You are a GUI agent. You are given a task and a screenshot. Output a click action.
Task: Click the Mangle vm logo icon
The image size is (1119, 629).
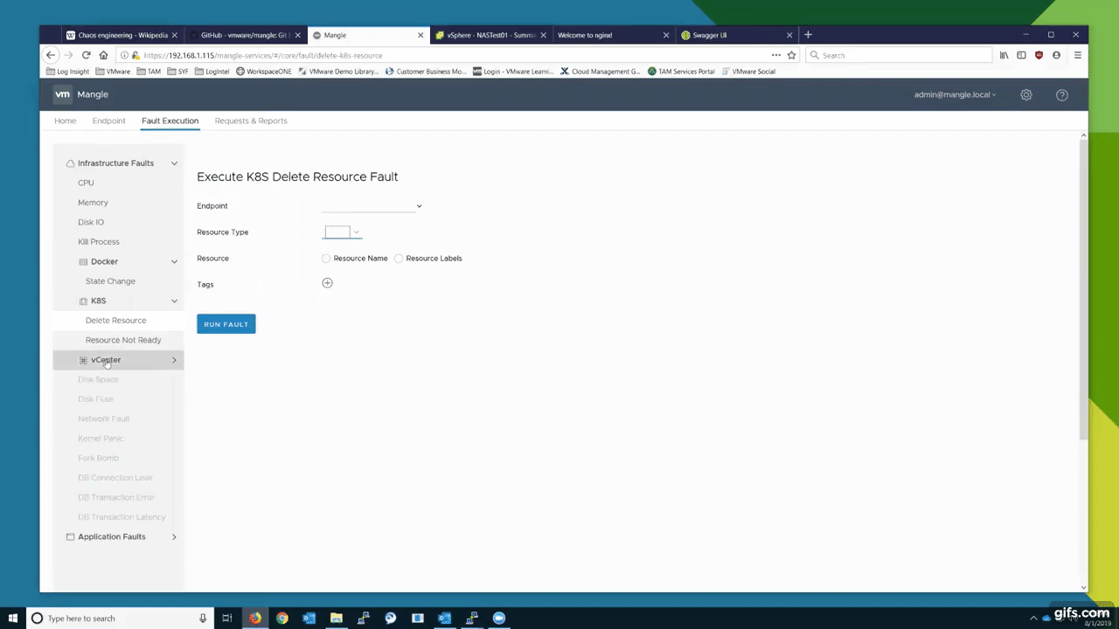[62, 94]
